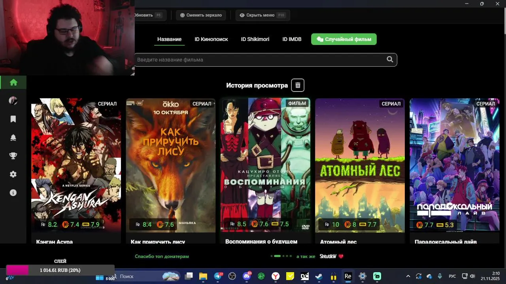Screen dimensions: 506x284
Task: Select the ID Shikimori search tab
Action: point(255,39)
